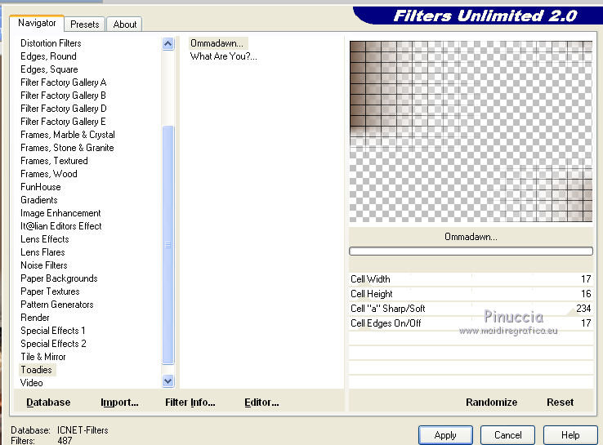Select Paper Textures category
This screenshot has height=445, width=603.
[50, 291]
